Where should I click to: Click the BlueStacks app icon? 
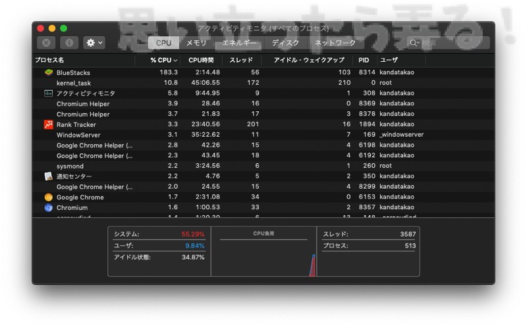(48, 72)
